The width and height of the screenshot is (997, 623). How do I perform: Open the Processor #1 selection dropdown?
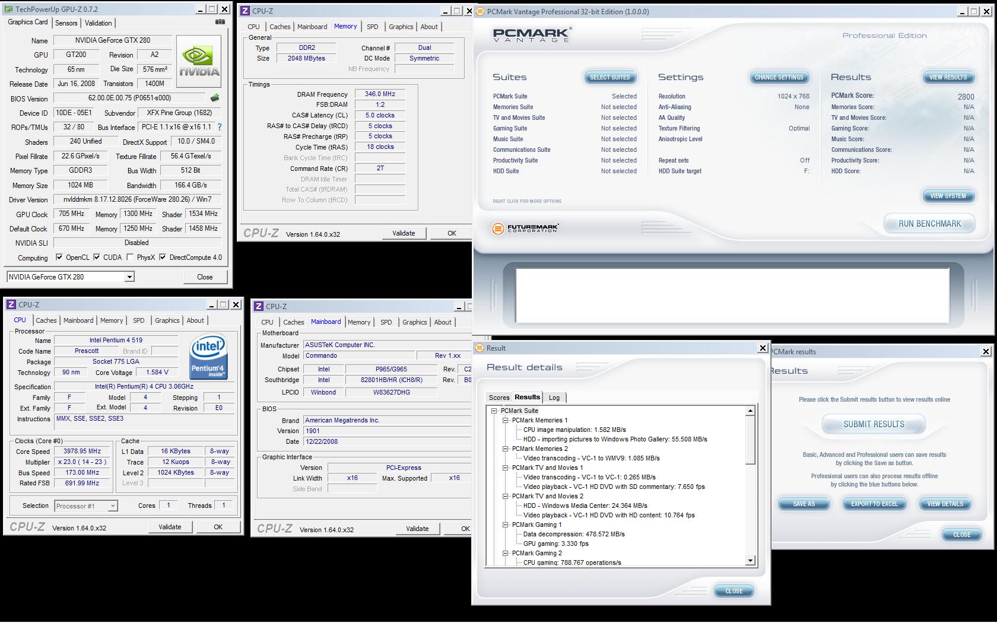coord(113,506)
